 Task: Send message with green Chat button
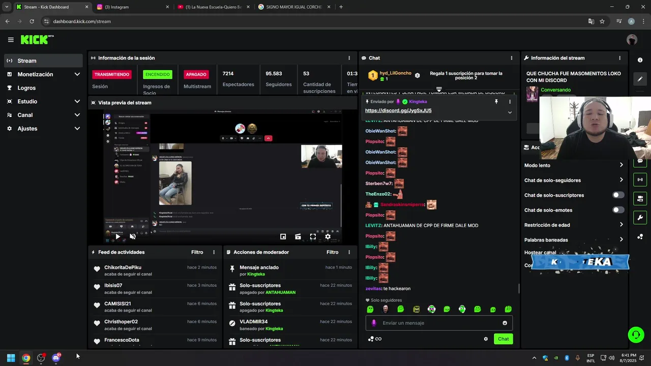click(503, 339)
